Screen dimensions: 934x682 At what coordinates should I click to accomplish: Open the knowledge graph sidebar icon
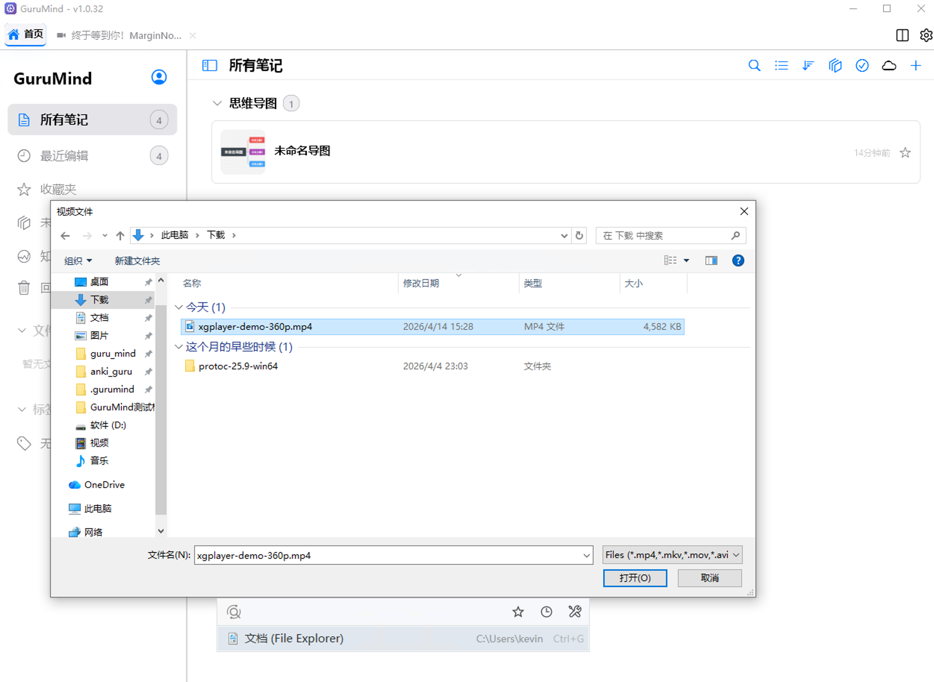[x=24, y=256]
